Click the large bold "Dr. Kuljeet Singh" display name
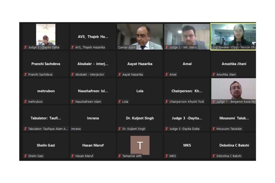275x183 pixels. [140, 118]
